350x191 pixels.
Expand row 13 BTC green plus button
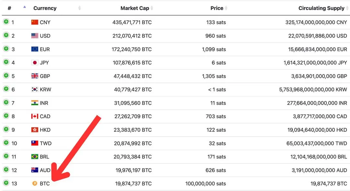(x=6, y=183)
